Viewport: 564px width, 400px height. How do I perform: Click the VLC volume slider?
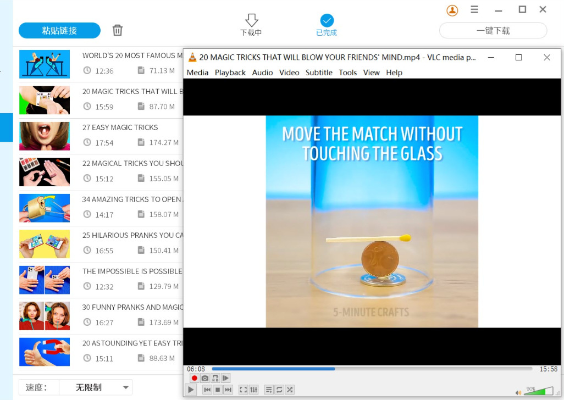tap(539, 391)
